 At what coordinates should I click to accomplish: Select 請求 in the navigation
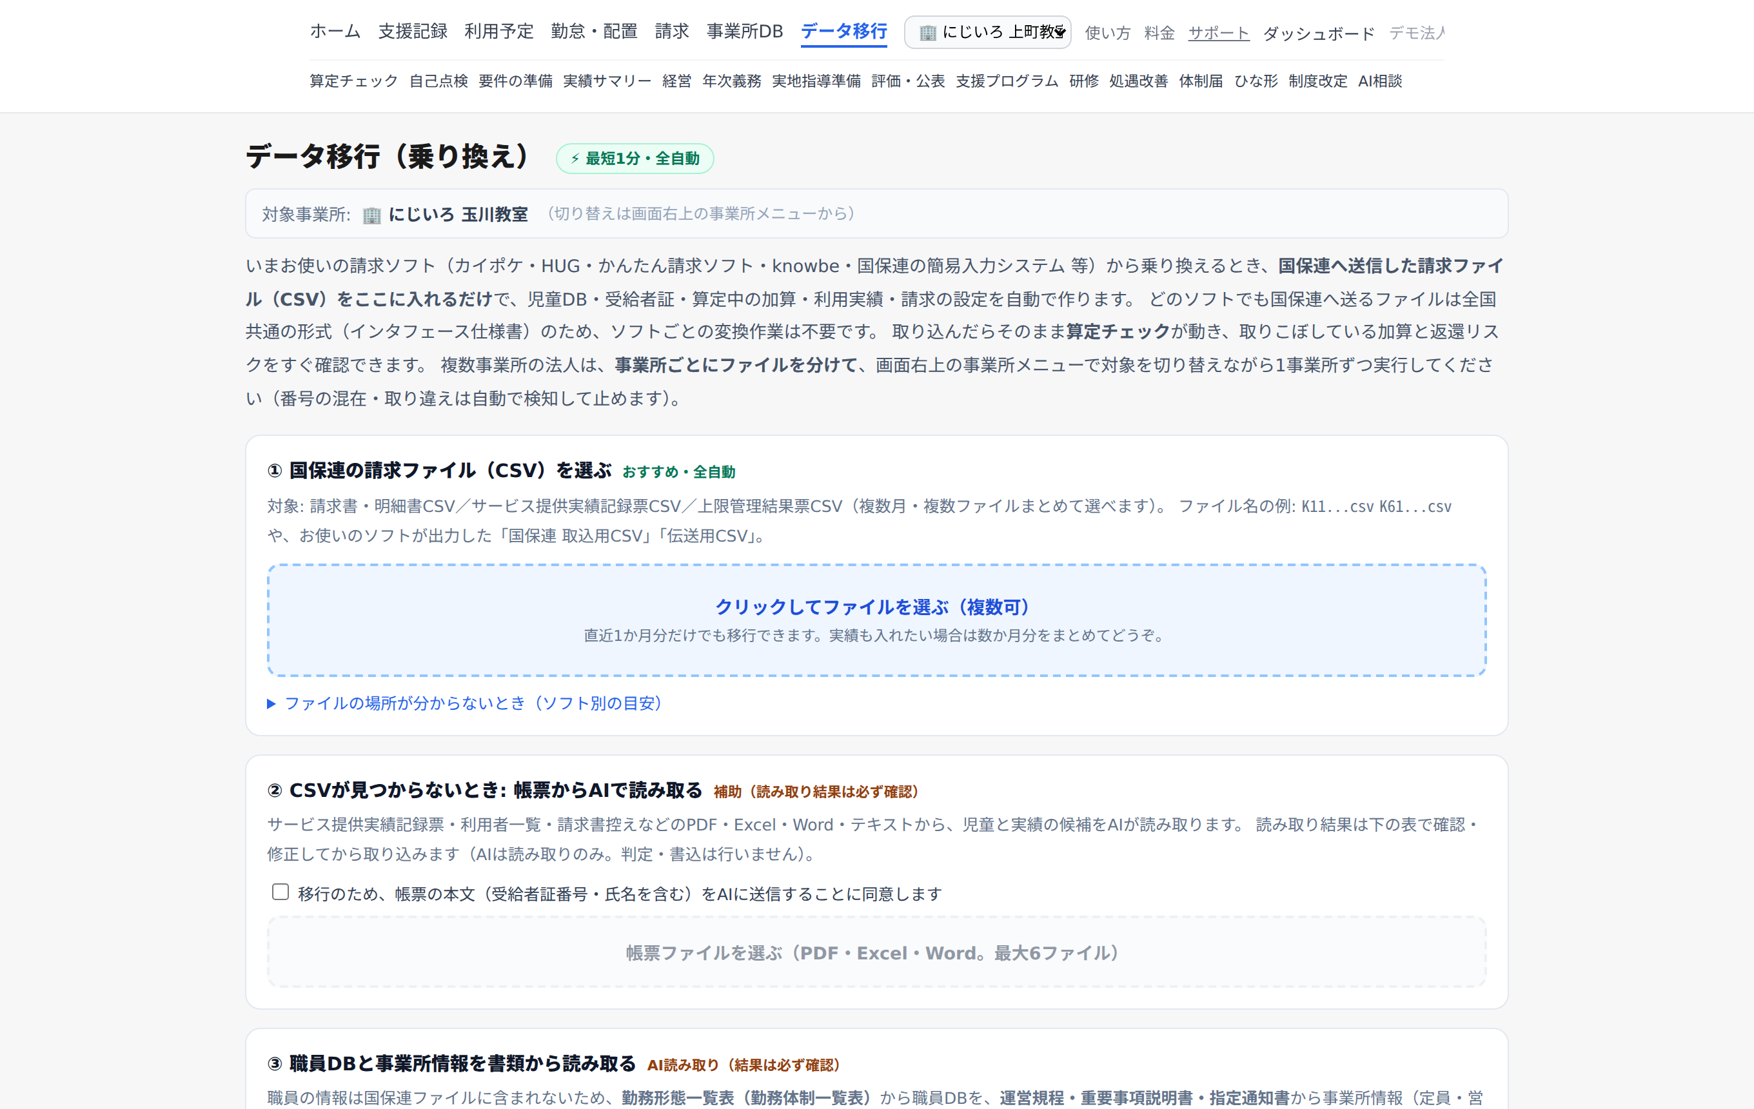click(671, 32)
